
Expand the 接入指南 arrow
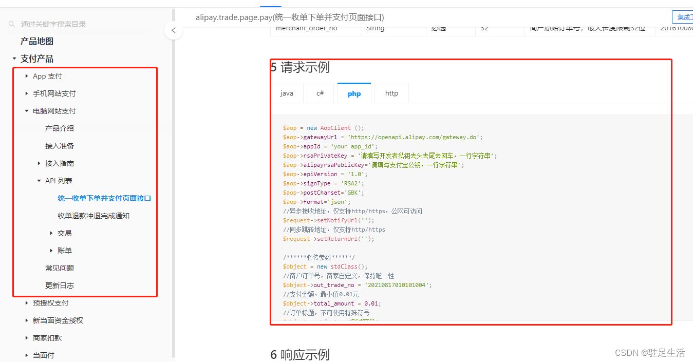point(39,163)
